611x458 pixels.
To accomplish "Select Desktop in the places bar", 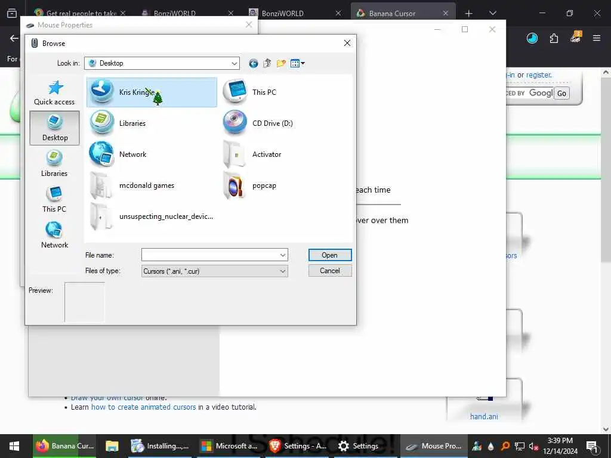I will point(54,128).
